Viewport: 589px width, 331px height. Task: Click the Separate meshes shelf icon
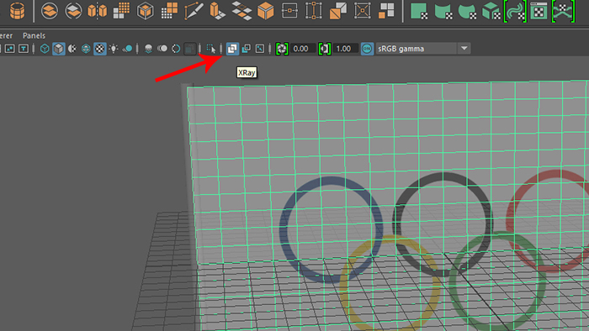pos(73,11)
